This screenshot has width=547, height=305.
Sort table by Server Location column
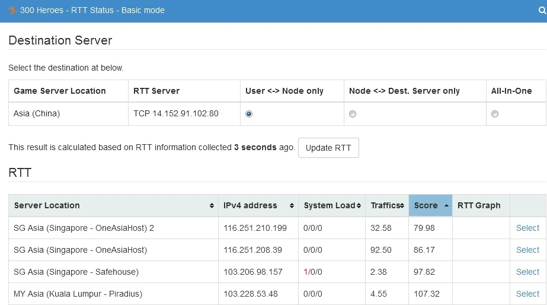point(47,205)
